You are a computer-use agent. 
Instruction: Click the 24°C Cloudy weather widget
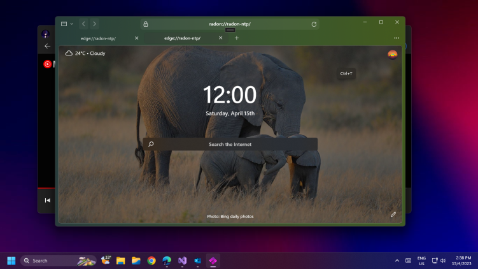pos(85,53)
